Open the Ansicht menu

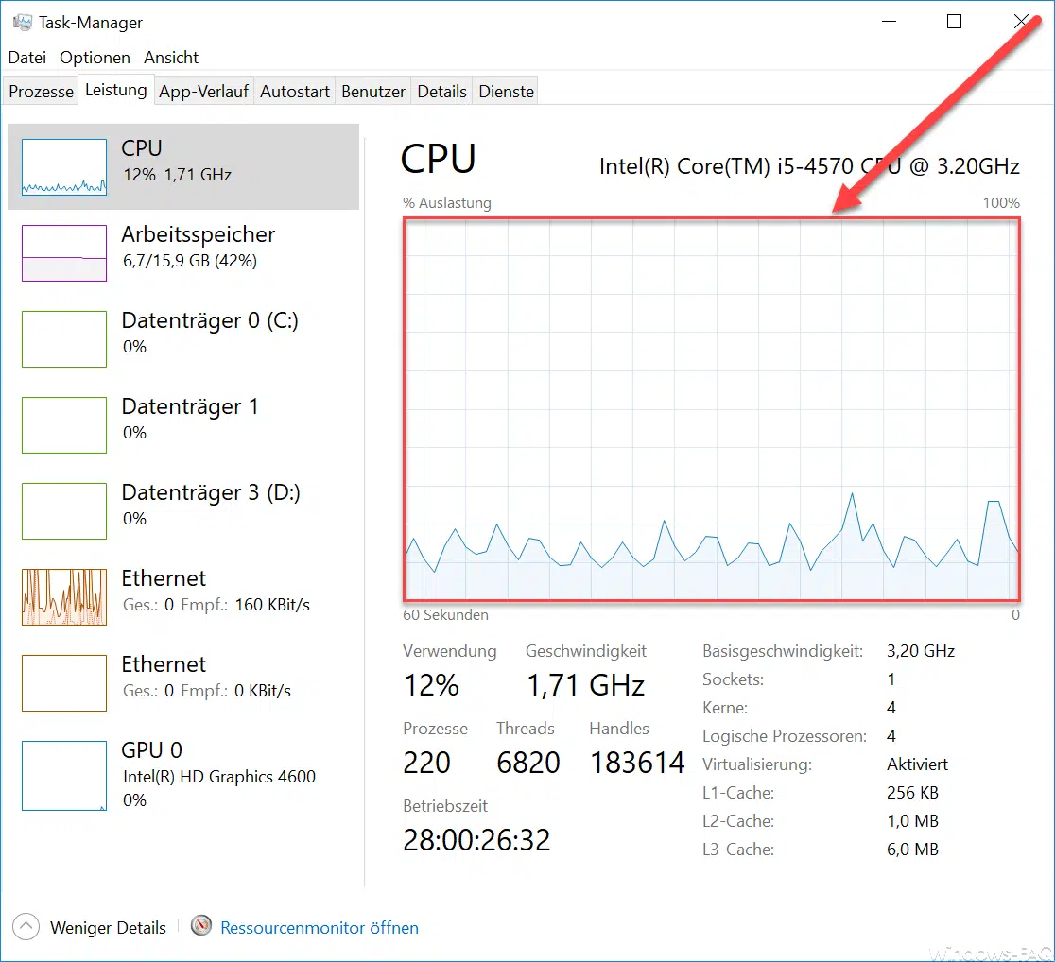[x=171, y=57]
